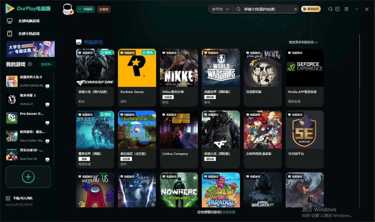Open Terraria 泰拉瑞亚 (全区服) card
The height and width of the screenshot is (222, 375).
point(137,139)
